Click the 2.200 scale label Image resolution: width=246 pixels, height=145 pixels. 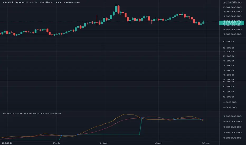(x=228, y=51)
